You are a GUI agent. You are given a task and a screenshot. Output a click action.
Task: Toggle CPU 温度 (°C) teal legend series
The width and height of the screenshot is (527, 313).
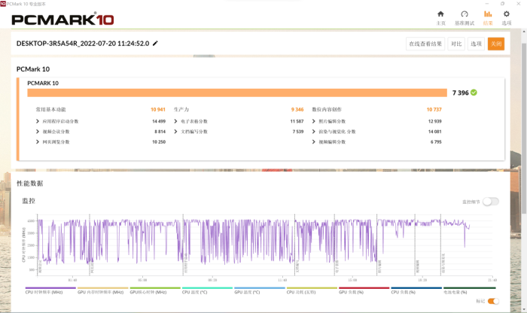207,290
